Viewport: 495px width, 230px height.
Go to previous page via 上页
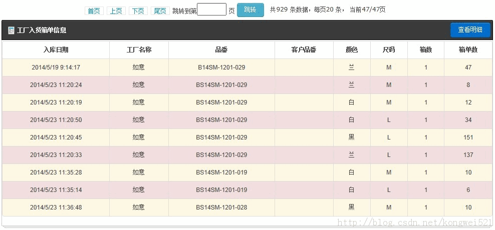tap(116, 10)
